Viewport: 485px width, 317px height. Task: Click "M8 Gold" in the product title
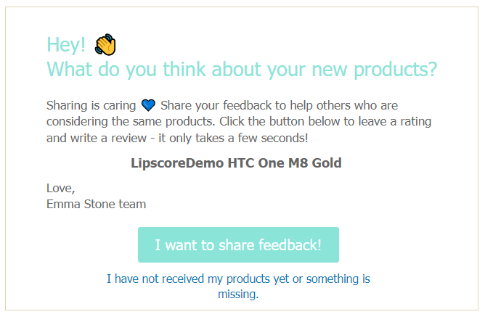pyautogui.click(x=315, y=162)
